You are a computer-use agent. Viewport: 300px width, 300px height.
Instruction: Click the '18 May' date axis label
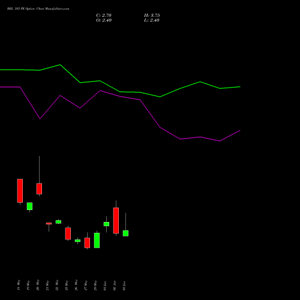19,285
